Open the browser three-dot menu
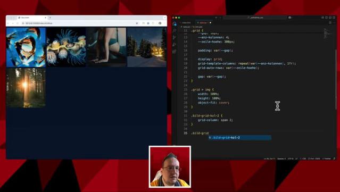The height and width of the screenshot is (192, 340). [x=164, y=23]
